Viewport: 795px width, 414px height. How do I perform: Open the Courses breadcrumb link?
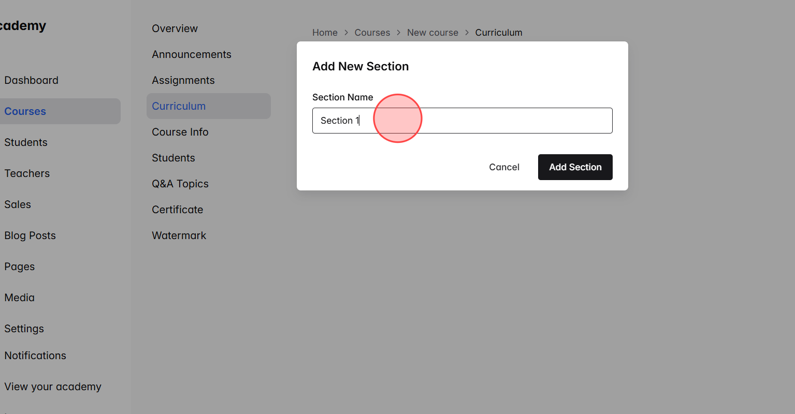pyautogui.click(x=372, y=32)
